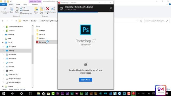Open recent locations dropdown arrow
Image resolution: width=171 pixels, height=96 pixels.
(11, 21)
